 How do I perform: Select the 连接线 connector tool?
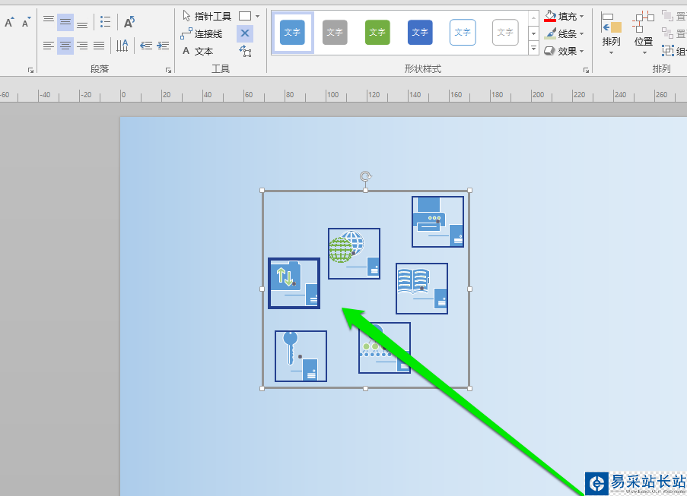(x=202, y=33)
